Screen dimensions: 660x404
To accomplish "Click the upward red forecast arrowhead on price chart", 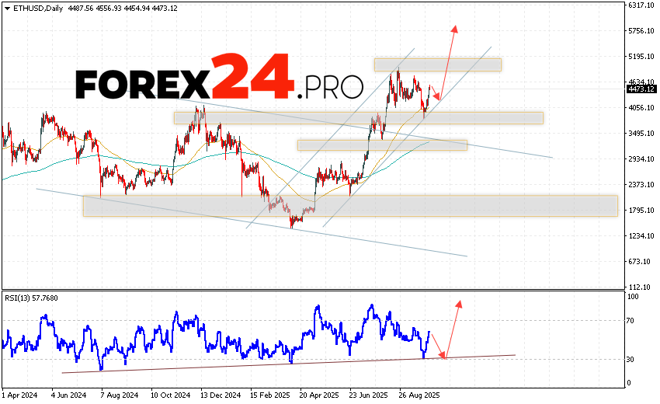I will (x=454, y=29).
